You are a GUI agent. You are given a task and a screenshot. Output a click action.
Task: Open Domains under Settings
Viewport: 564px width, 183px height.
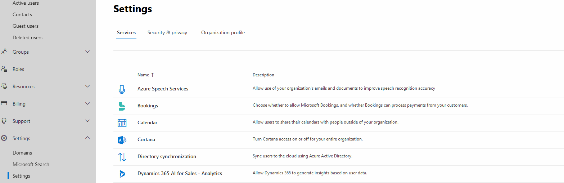click(22, 153)
